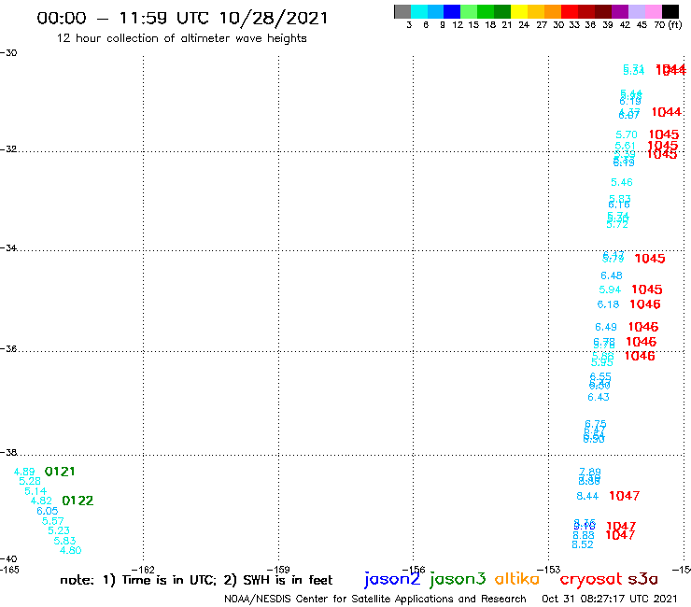Image resolution: width=691 pixels, height=607 pixels.
Task: Click the red '1046' next to 6.18
Action: [x=645, y=304]
